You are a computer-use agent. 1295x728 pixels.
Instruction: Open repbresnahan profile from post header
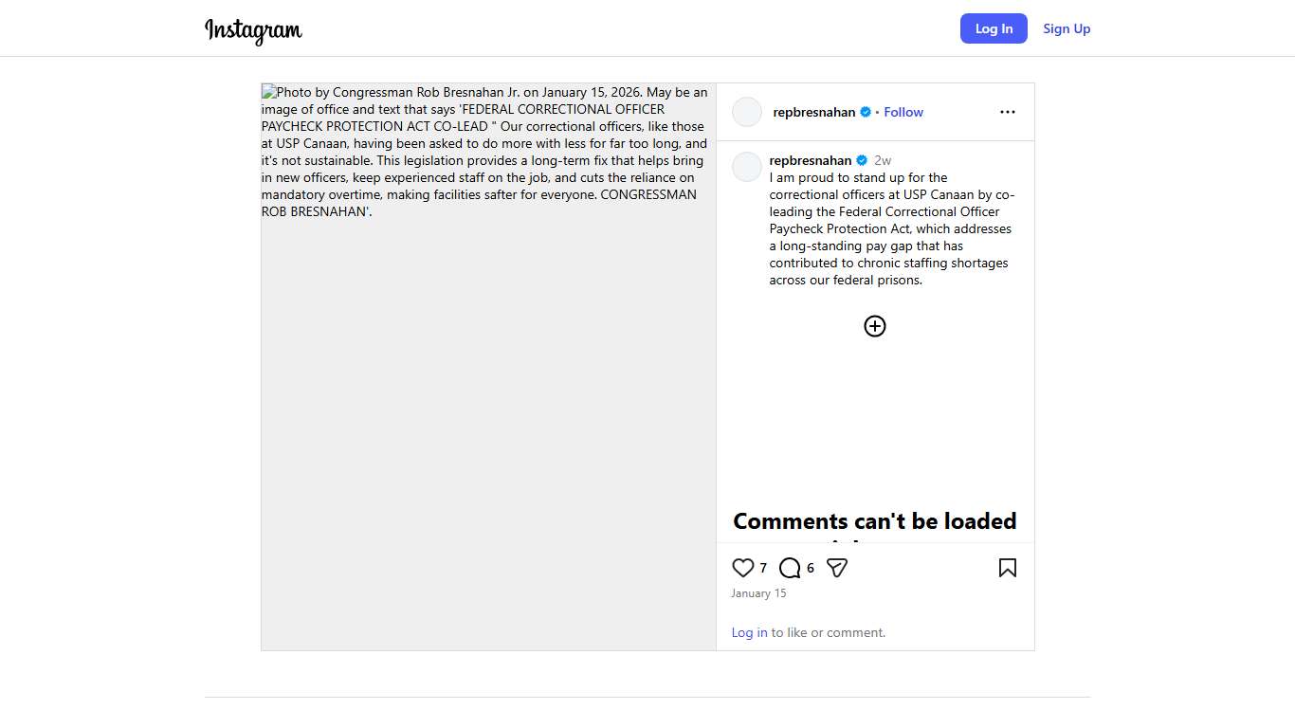[814, 112]
